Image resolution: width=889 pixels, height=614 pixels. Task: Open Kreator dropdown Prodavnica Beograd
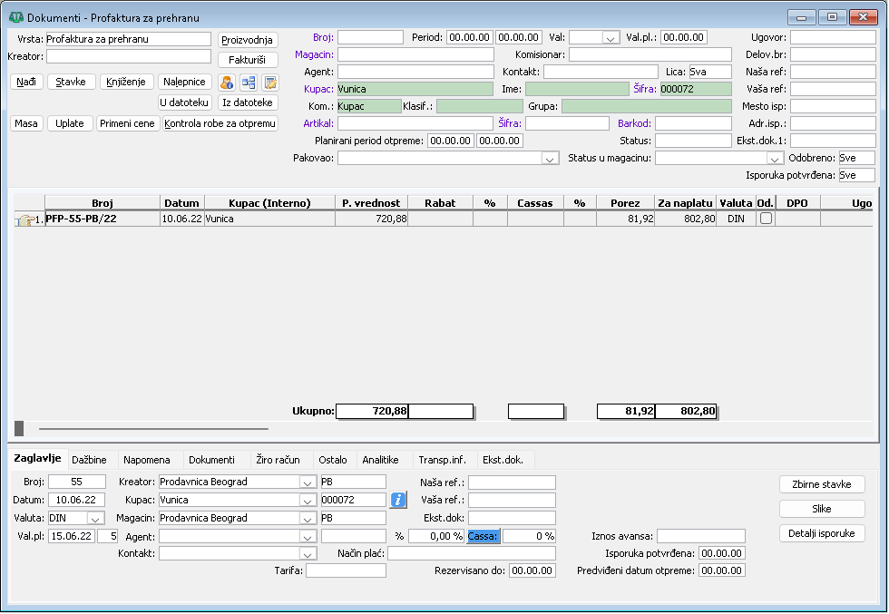[308, 482]
